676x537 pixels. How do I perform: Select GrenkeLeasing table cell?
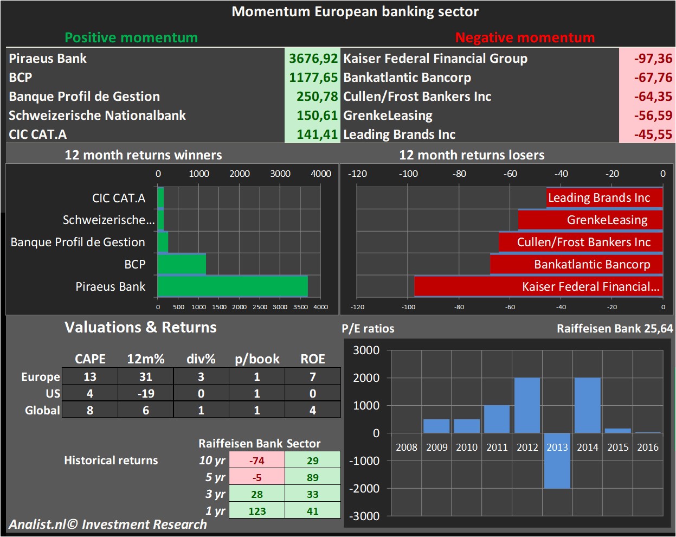[x=480, y=115]
